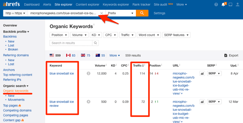This screenshot has height=123, width=243.
Task: Open the Prefix mode dropdown
Action: click(121, 13)
